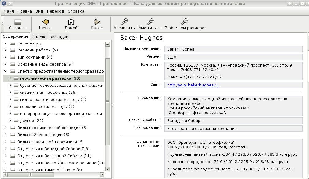
Task: Select the другое (20) row
Action: (x=54, y=120)
